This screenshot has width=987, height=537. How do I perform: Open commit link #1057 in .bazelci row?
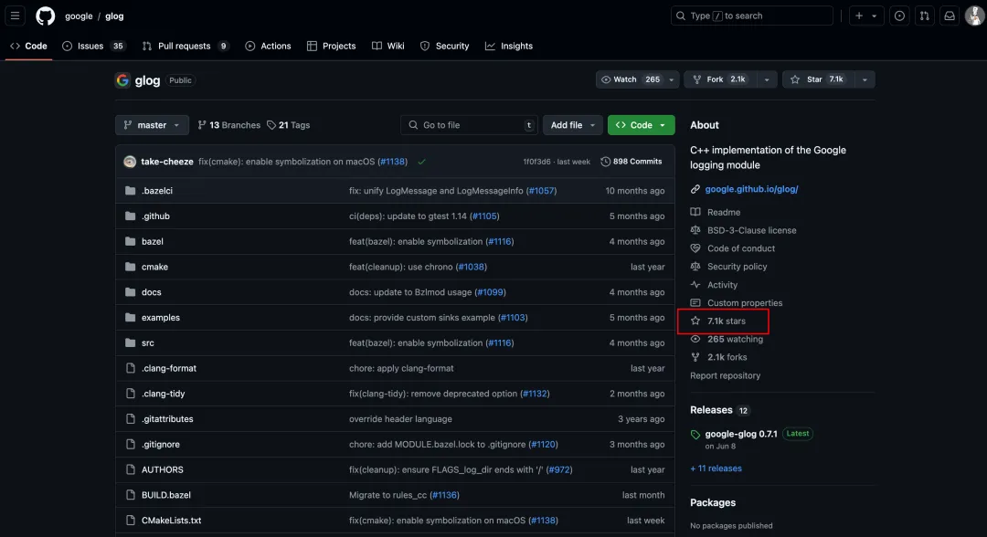541,191
